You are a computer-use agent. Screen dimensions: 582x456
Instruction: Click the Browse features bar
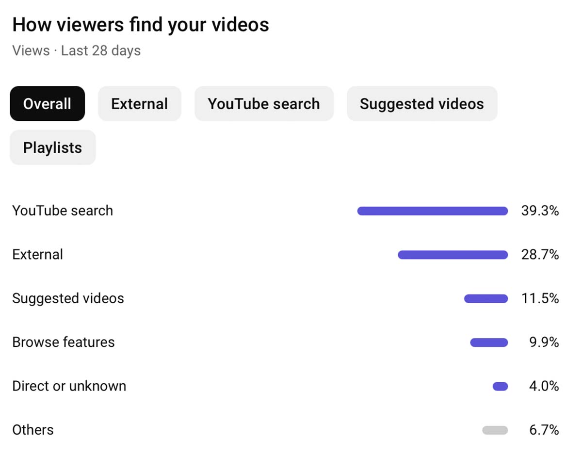click(x=489, y=342)
